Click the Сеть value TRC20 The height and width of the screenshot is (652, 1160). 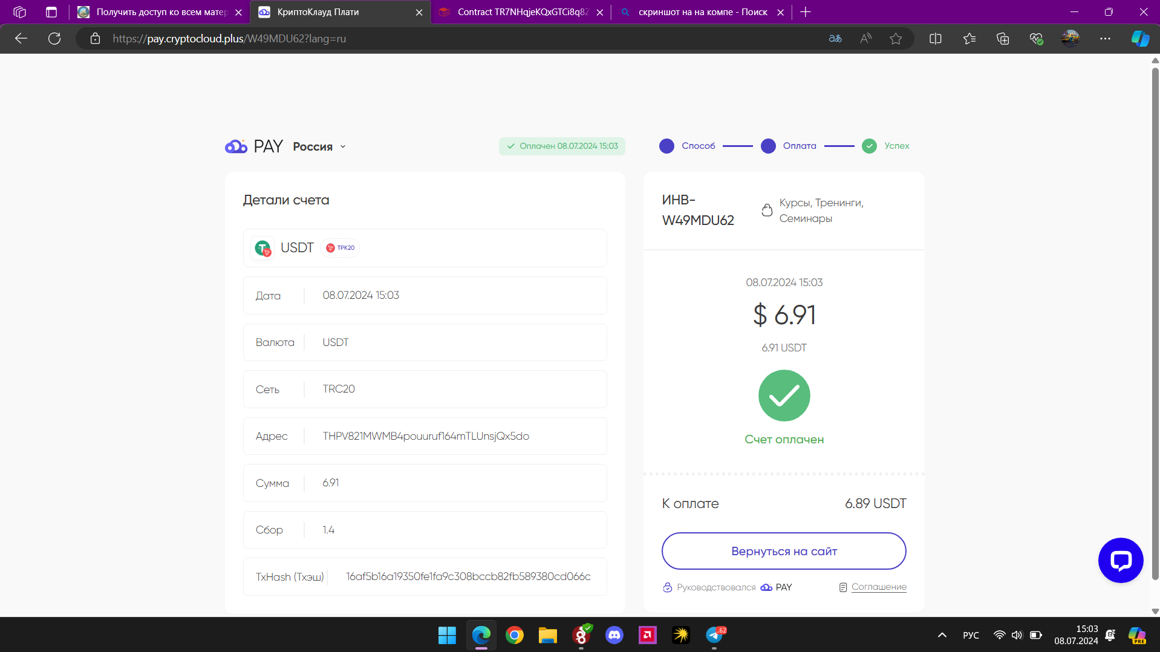[339, 389]
